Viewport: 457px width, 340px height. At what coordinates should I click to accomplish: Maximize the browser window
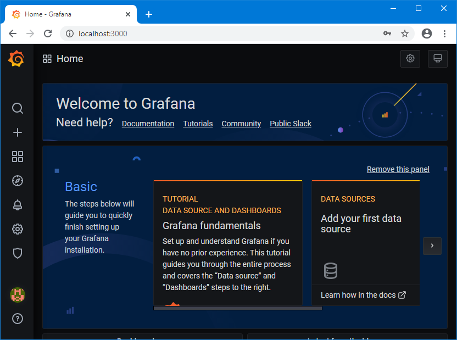click(x=418, y=8)
